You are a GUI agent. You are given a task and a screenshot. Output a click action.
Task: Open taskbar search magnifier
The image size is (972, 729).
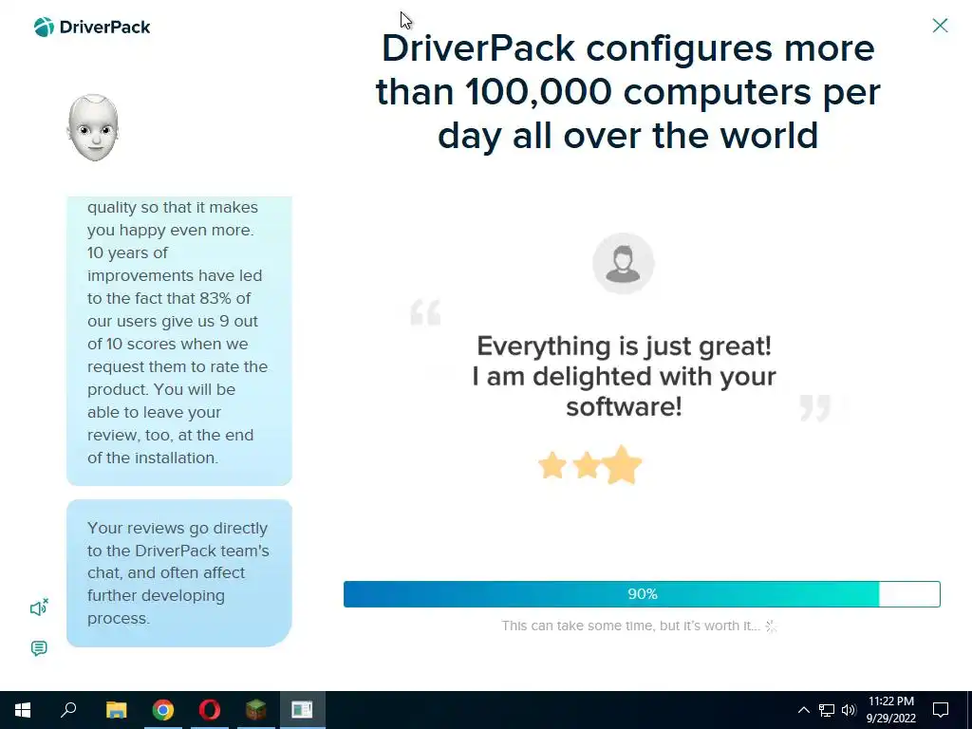pyautogui.click(x=68, y=710)
